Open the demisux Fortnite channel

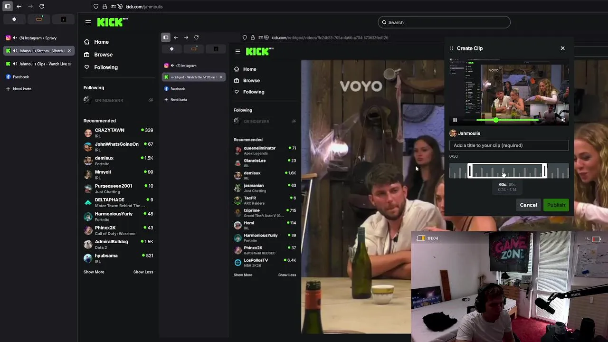click(118, 161)
